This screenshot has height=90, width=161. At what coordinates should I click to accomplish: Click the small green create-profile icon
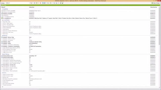coord(38,3)
